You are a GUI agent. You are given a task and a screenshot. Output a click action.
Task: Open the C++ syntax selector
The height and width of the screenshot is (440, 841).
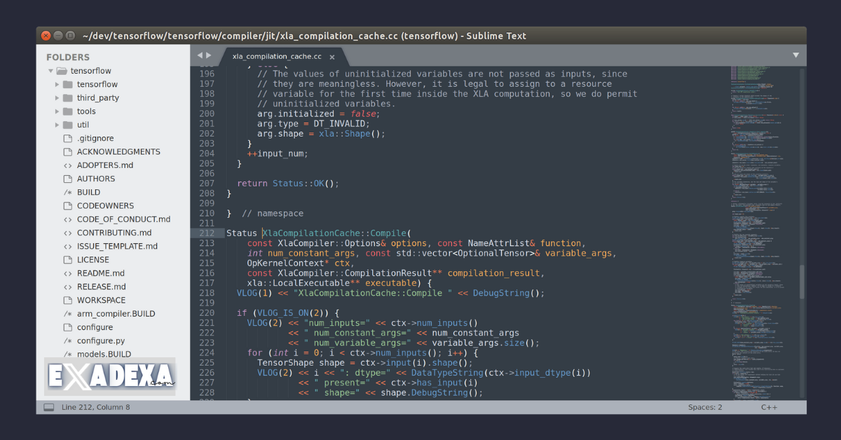click(x=769, y=406)
